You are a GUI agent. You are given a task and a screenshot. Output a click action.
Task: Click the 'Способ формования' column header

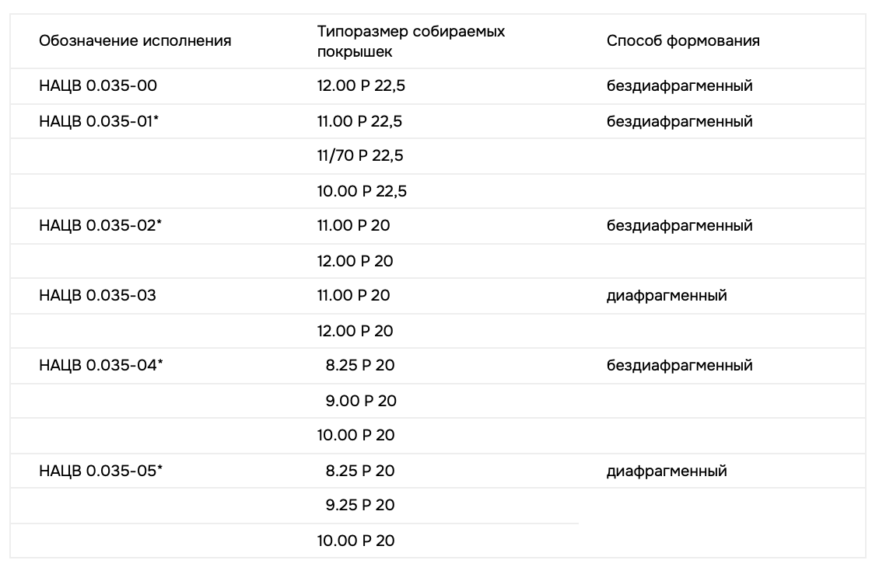click(x=683, y=41)
